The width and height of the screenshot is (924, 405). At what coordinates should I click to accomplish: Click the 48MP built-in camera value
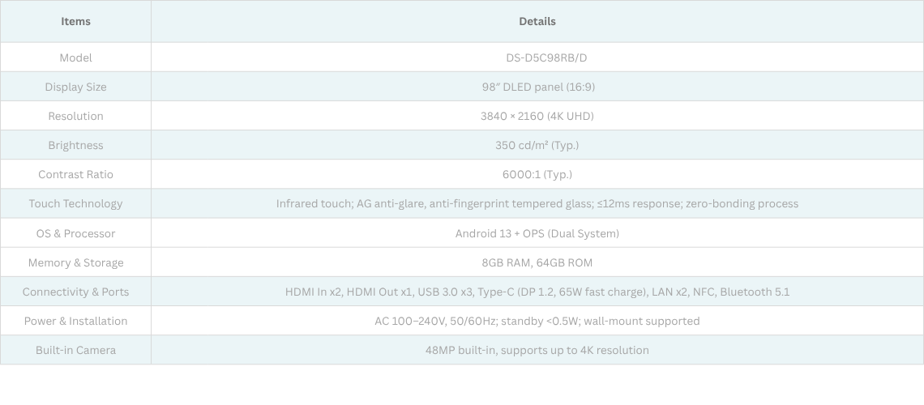point(537,350)
